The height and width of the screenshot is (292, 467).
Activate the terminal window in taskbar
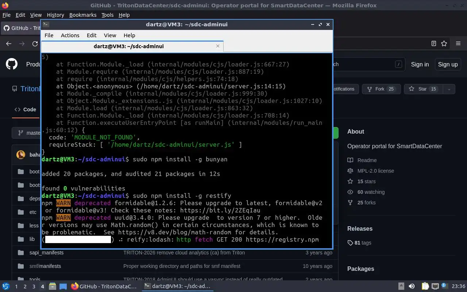177,287
